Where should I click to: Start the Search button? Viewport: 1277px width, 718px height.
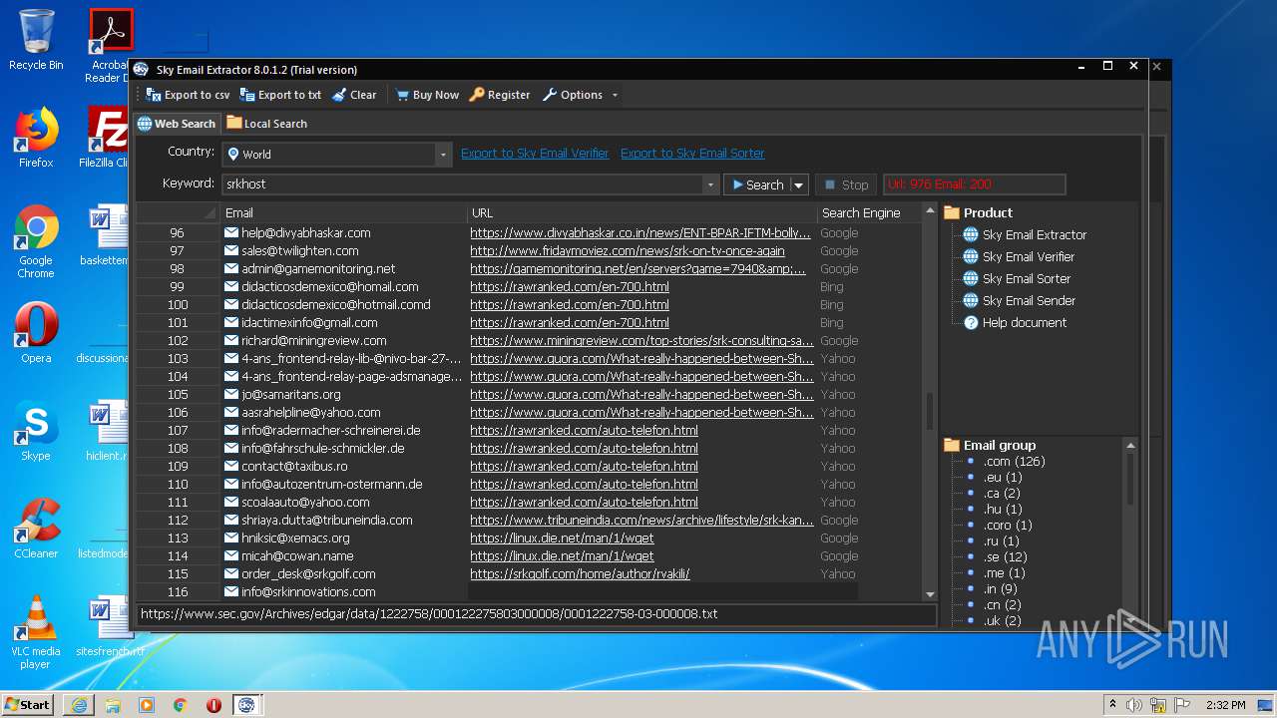pos(757,184)
